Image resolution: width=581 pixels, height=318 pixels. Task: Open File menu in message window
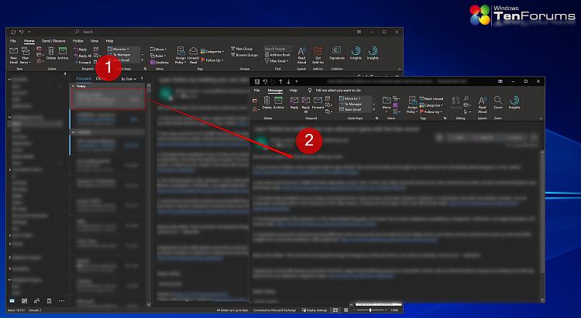[256, 91]
